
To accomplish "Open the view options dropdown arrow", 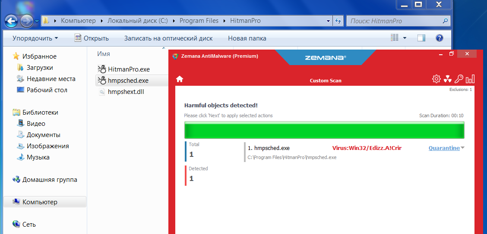I will click(x=405, y=38).
